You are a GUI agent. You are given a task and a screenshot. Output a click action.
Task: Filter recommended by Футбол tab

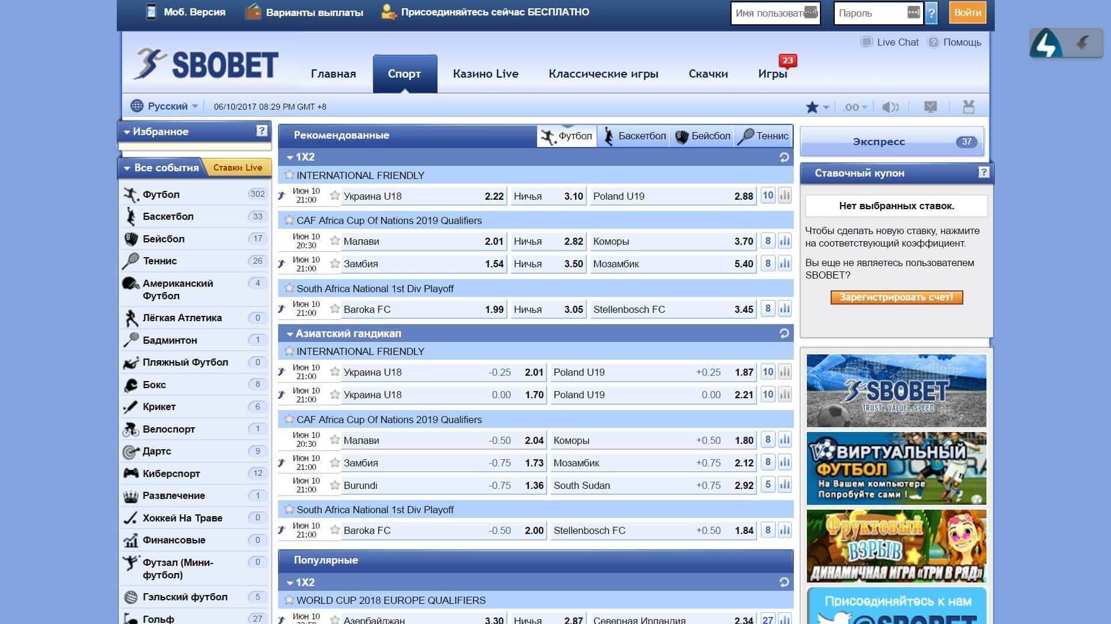(567, 136)
